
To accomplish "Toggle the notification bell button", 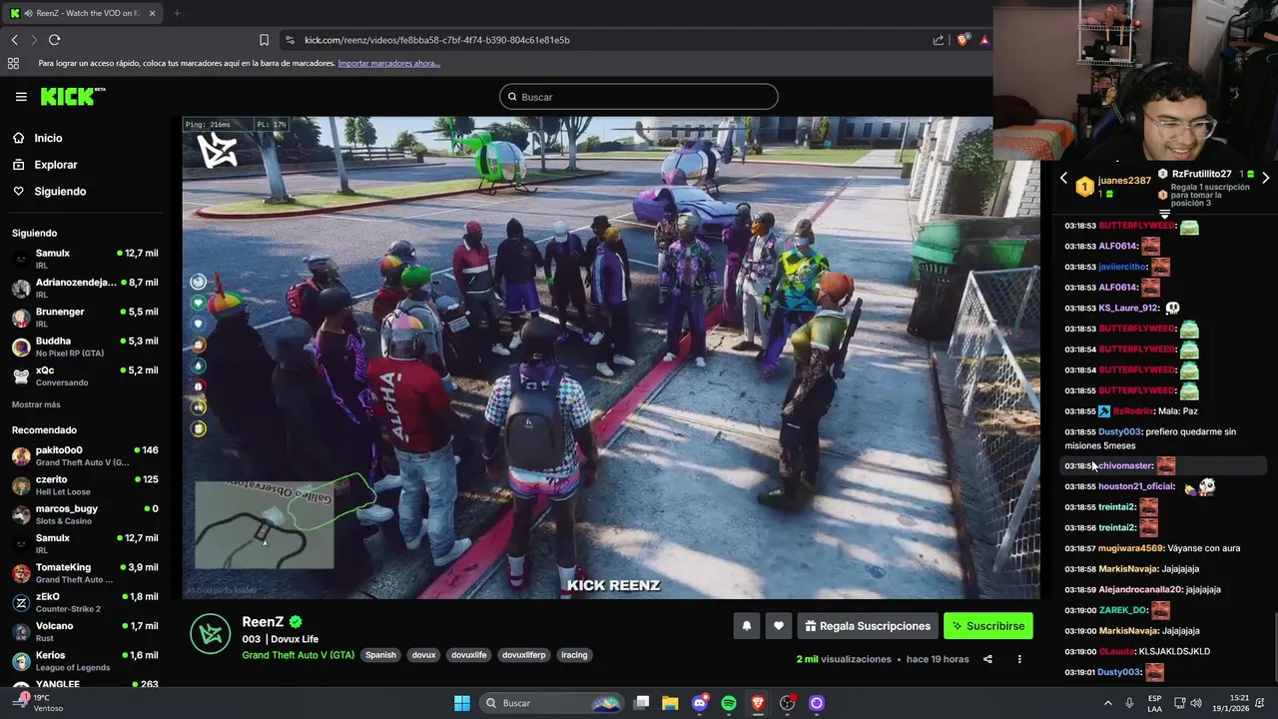I will (x=746, y=626).
